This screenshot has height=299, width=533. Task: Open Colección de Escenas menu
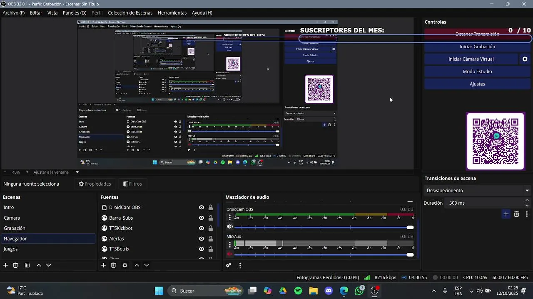(130, 13)
